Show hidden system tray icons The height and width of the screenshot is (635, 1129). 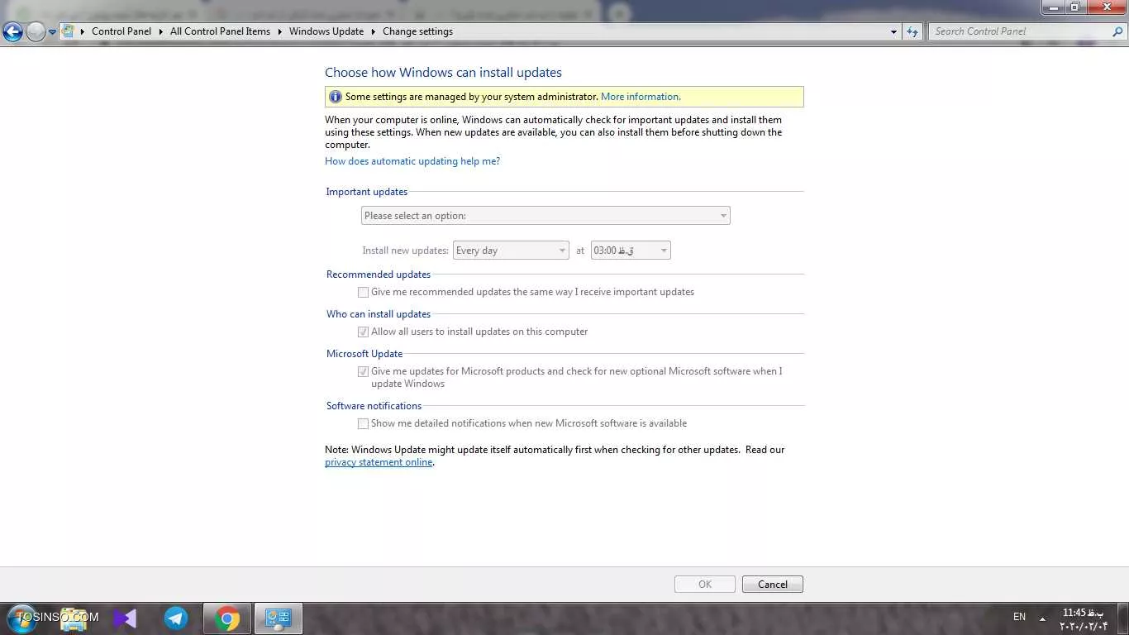pos(1042,618)
